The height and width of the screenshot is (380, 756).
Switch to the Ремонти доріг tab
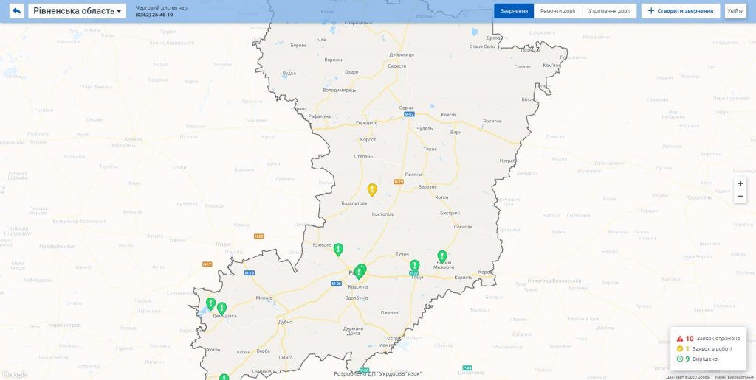tap(558, 11)
